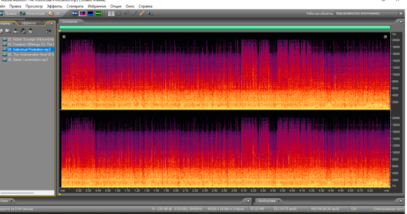
Task: Switch to the Эффекты panel tab
Action: click(28, 23)
